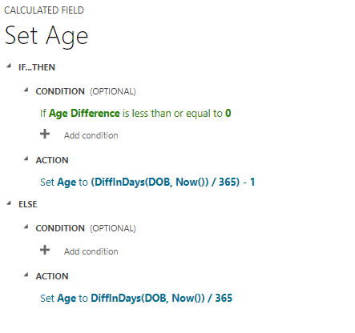Viewport: 355px width, 333px height.
Task: Edit the action ending with '/ 365) - 1'
Action: (x=147, y=183)
